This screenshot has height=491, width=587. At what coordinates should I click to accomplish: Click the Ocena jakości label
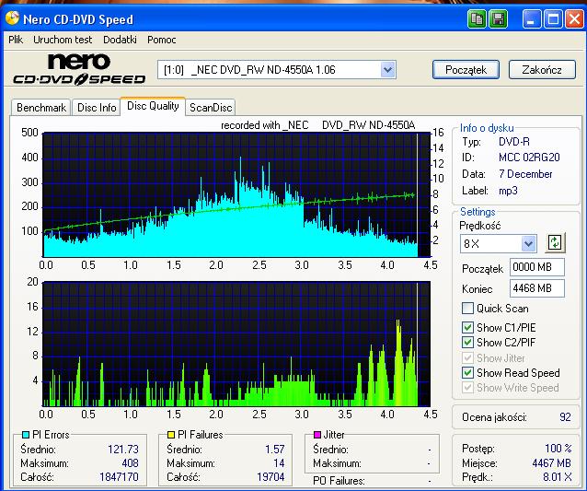coord(494,417)
